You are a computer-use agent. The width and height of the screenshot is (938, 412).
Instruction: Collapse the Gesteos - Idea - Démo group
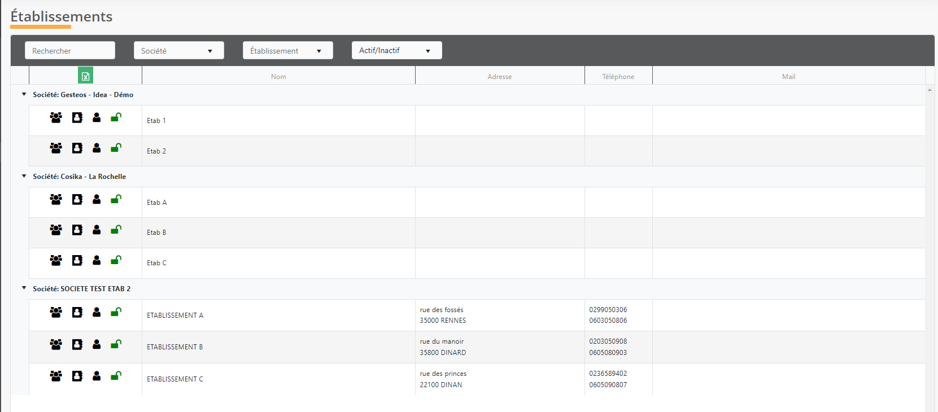[24, 95]
